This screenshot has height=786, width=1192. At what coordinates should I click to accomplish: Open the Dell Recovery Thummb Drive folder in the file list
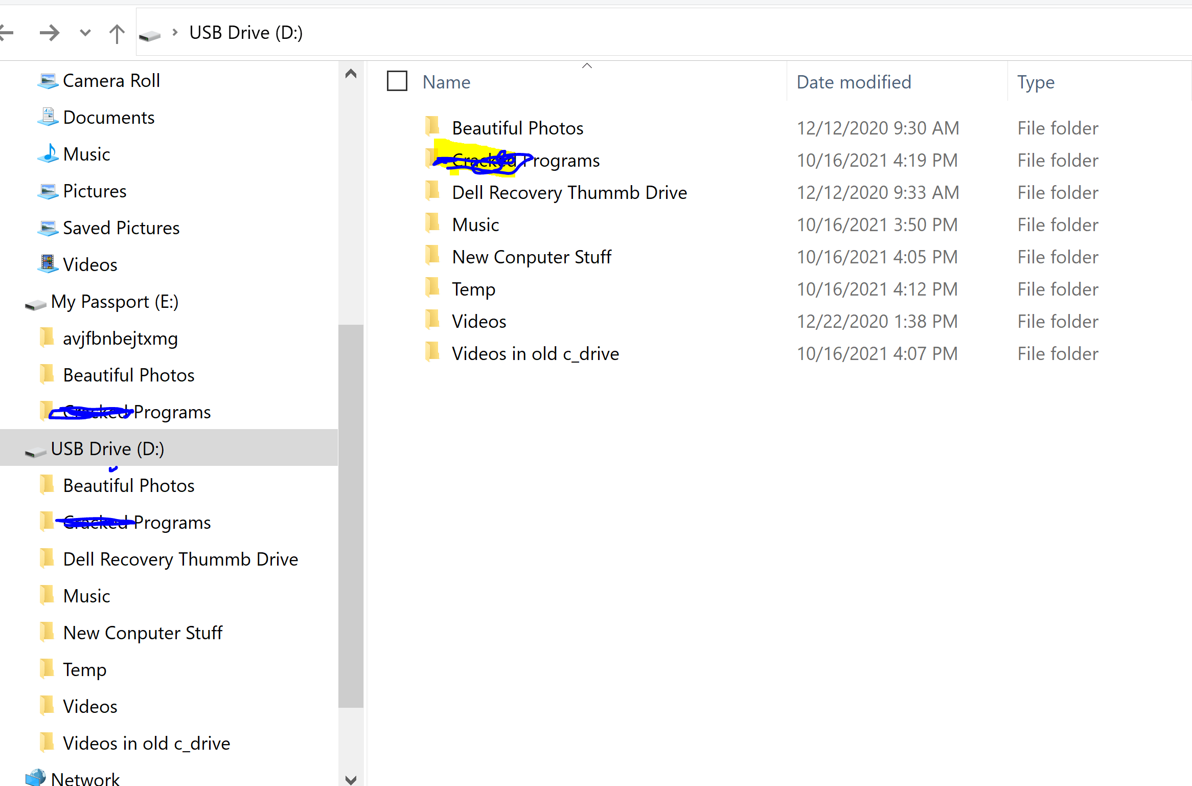tap(569, 193)
